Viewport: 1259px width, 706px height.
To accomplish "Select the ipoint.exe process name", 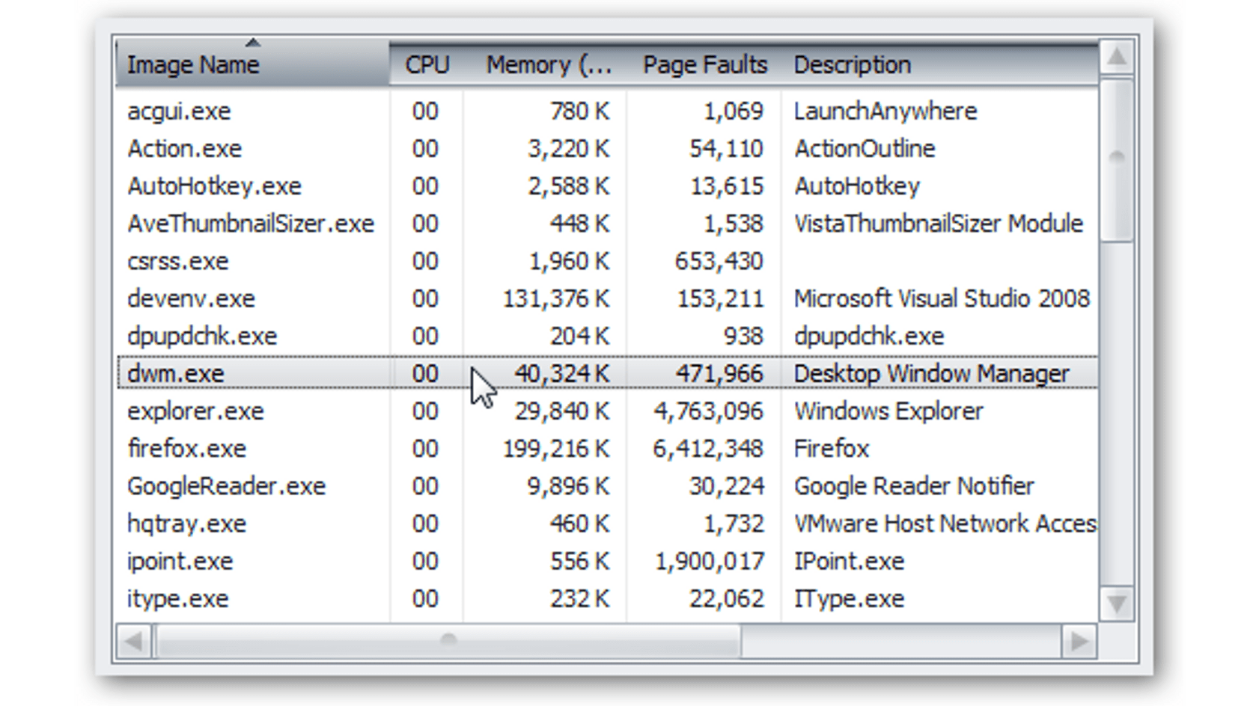I will click(180, 560).
